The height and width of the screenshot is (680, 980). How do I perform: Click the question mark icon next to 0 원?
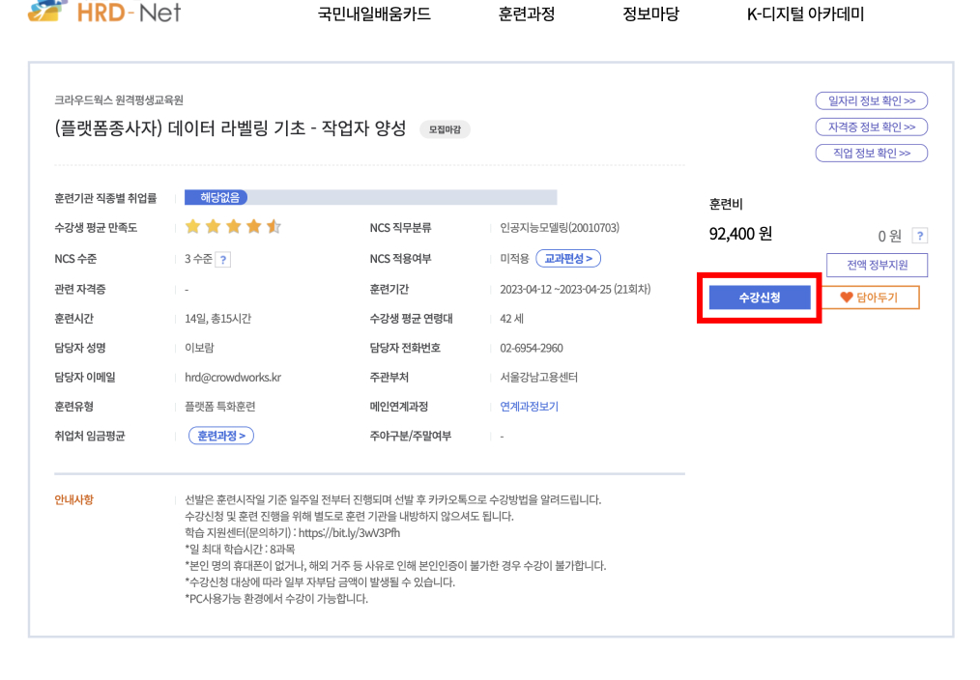tap(919, 234)
